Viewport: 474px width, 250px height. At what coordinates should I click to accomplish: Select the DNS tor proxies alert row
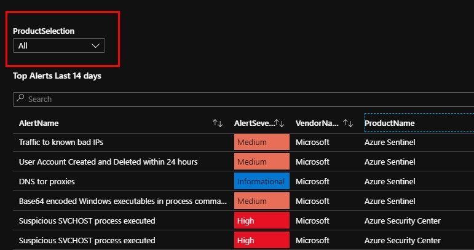243,181
